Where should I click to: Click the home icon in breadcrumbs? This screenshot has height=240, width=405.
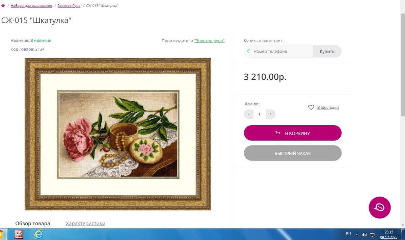(x=3, y=6)
